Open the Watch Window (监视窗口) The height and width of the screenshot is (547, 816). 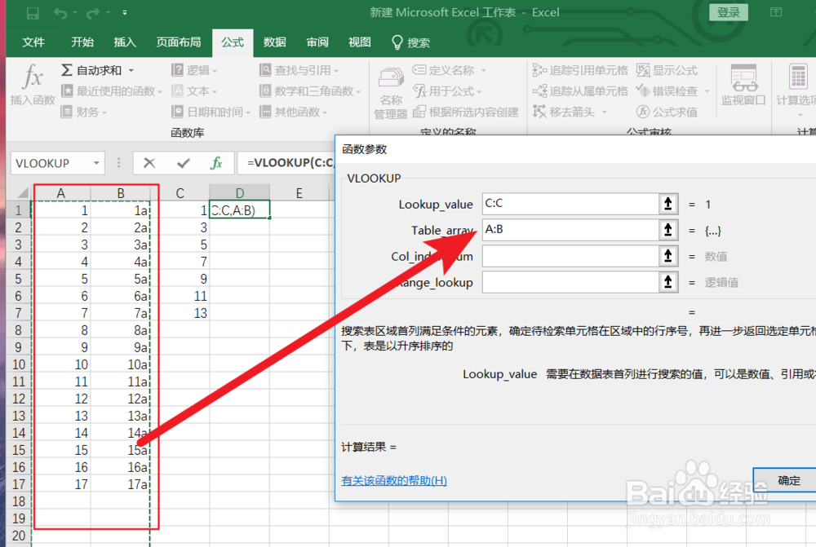pyautogui.click(x=742, y=84)
